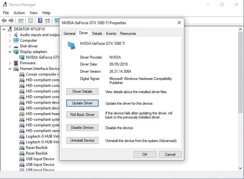Click the Microsoft Windows Hardware Compatibility Publisher text
Viewport: 244px width, 179px height.
coord(141,81)
